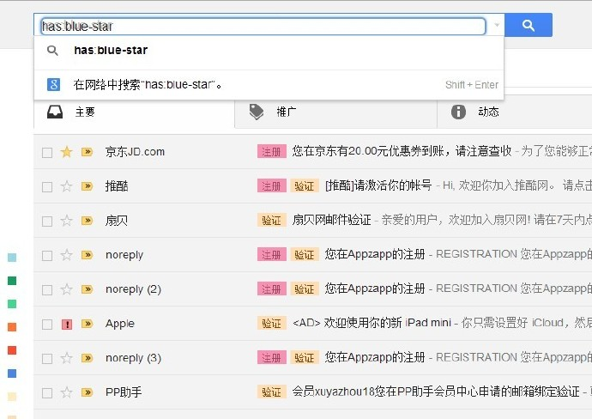Select the dark green label color swatch
Viewport: 592px width, 419px height.
tap(12, 281)
